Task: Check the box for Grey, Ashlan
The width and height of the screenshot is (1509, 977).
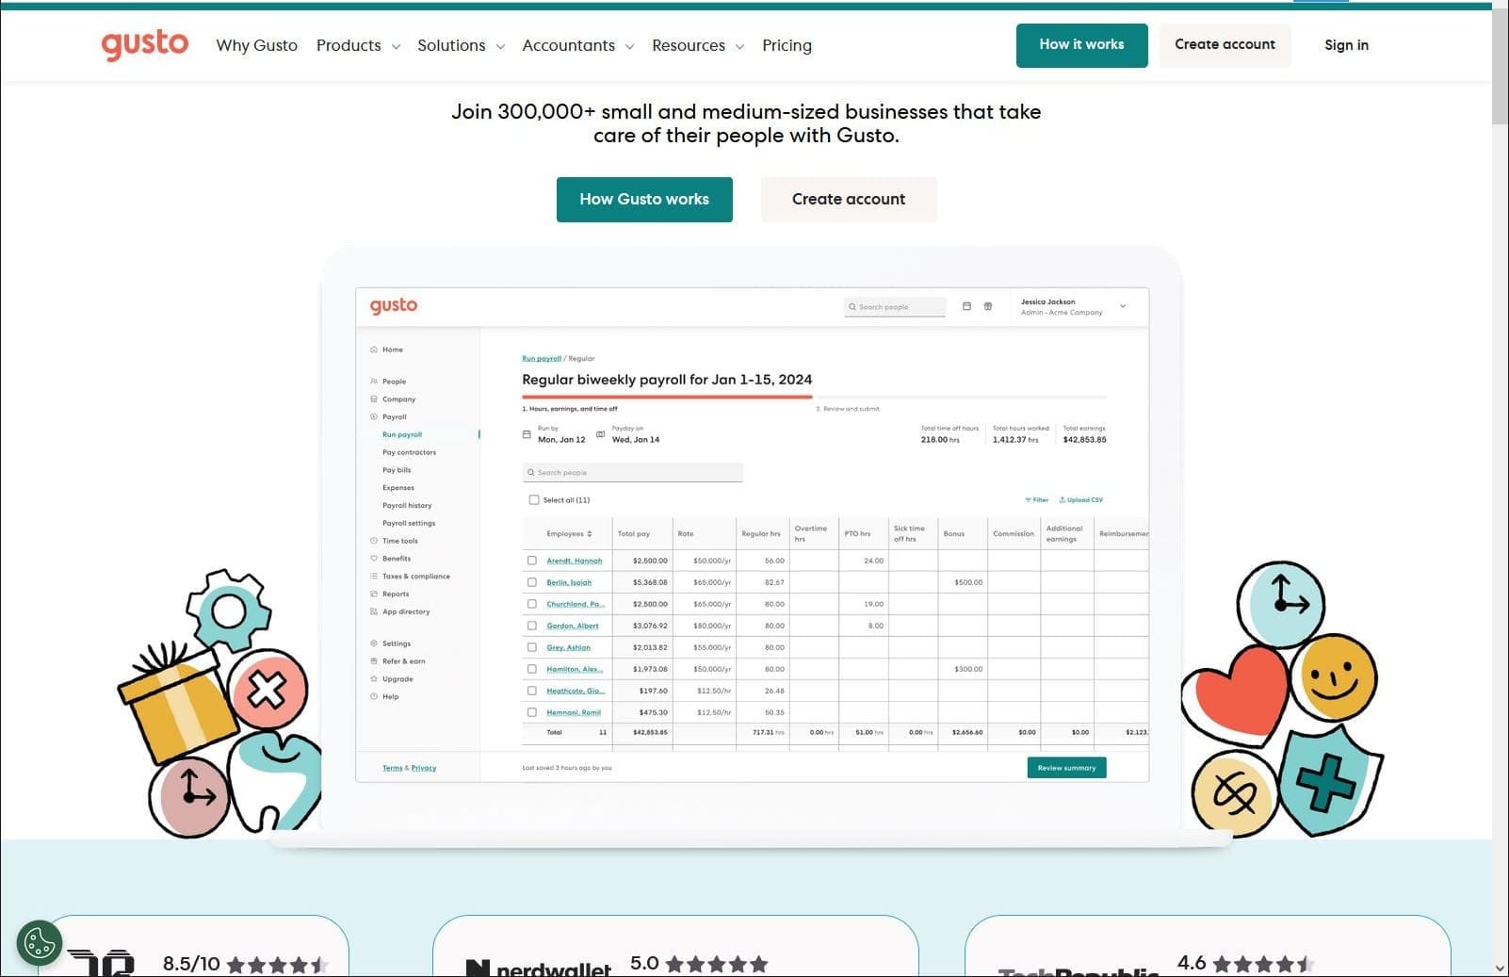Action: 532,647
